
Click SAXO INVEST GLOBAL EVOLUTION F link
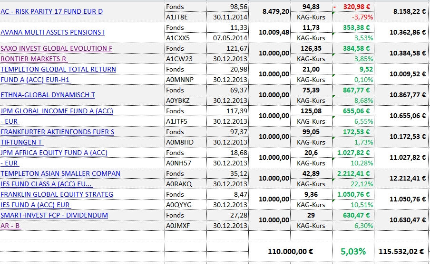click(x=56, y=48)
